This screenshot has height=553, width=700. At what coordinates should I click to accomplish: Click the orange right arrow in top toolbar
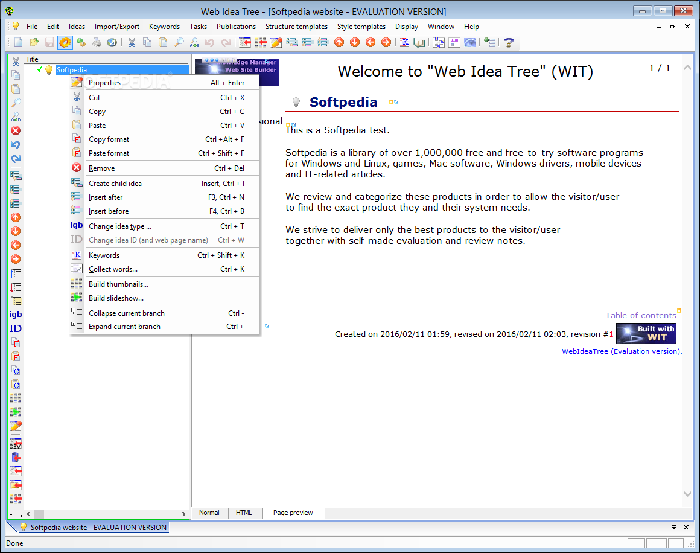pos(386,42)
